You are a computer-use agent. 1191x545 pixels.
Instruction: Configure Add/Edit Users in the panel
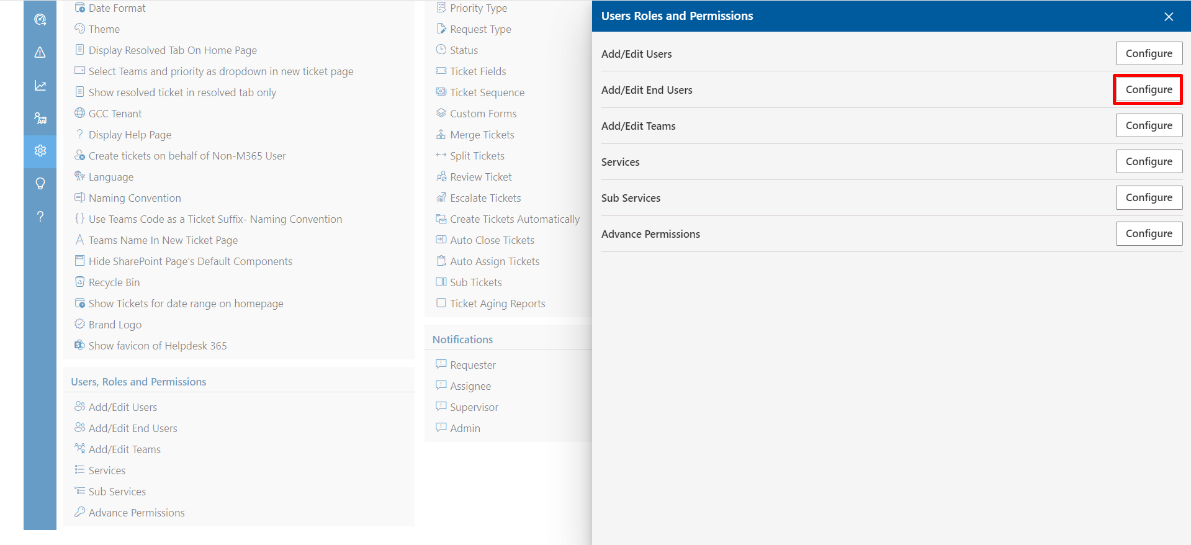1149,53
